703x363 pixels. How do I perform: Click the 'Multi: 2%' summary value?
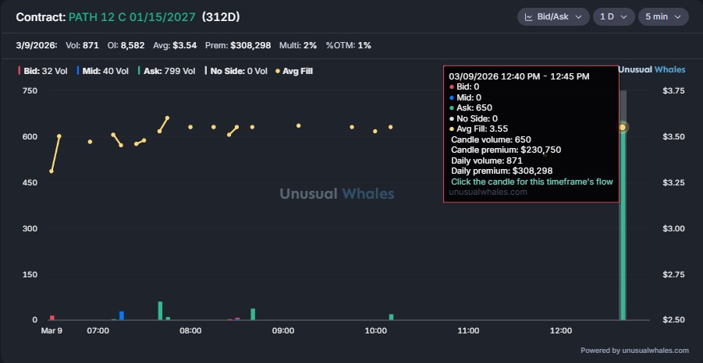coord(298,45)
